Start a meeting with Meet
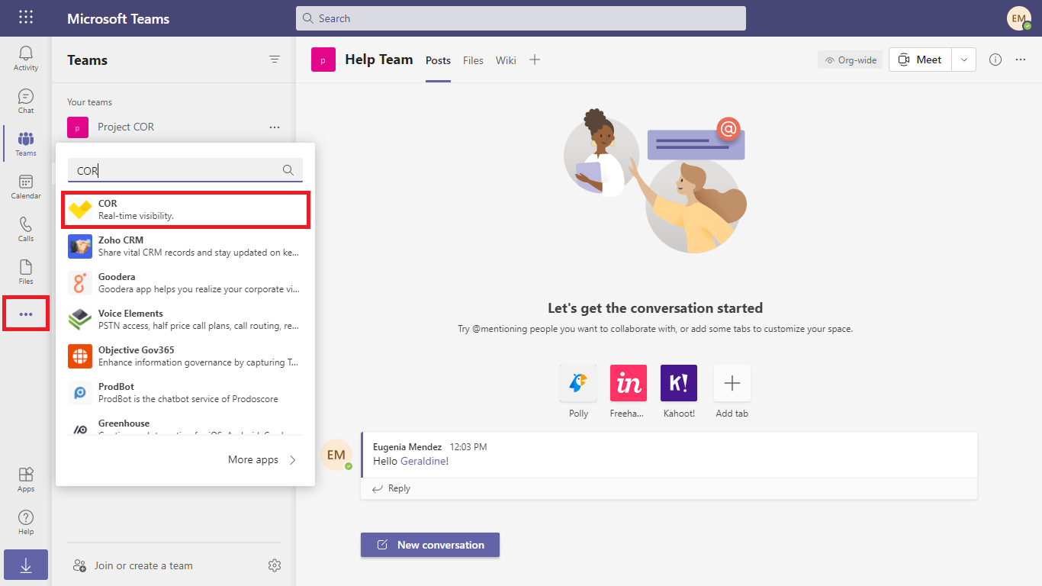Image resolution: width=1042 pixels, height=586 pixels. tap(920, 60)
